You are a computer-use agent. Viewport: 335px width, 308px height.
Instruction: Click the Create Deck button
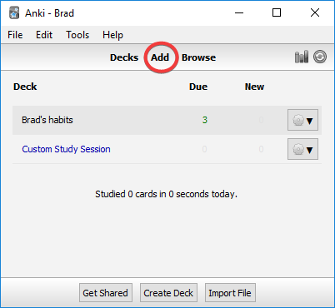coord(168,293)
